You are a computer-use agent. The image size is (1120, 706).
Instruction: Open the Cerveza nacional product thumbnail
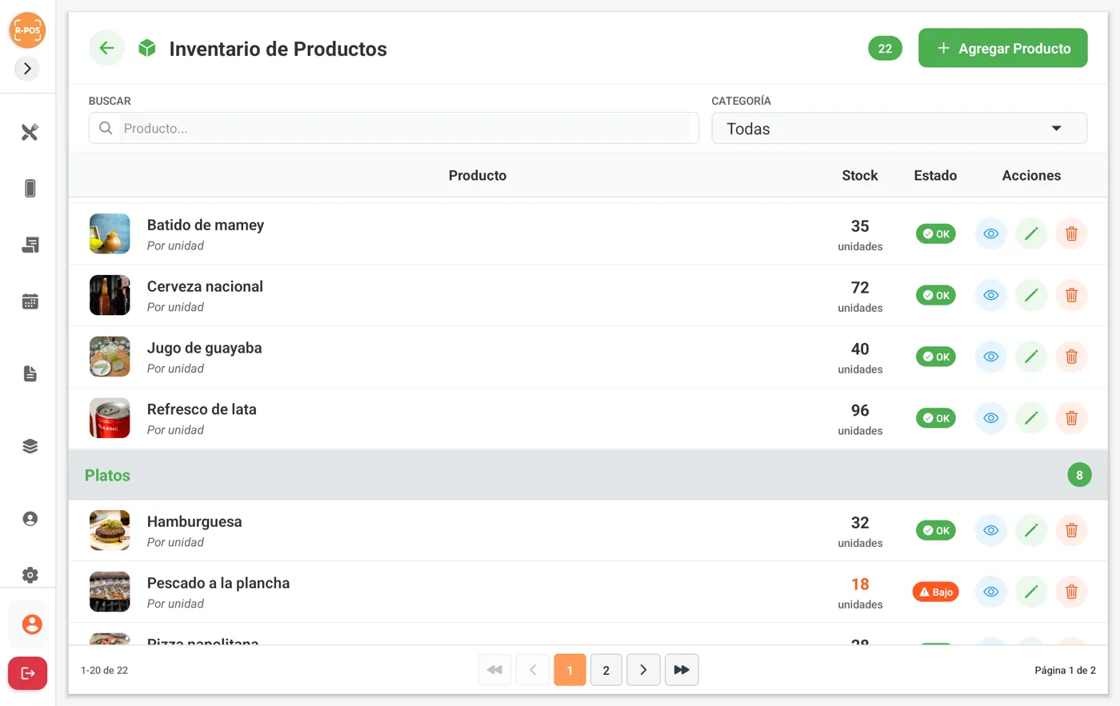110,295
